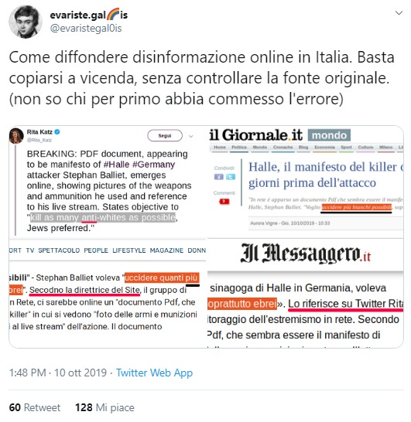The image size is (411, 422).
Task: Click the red comment count icon
Action: (224, 201)
